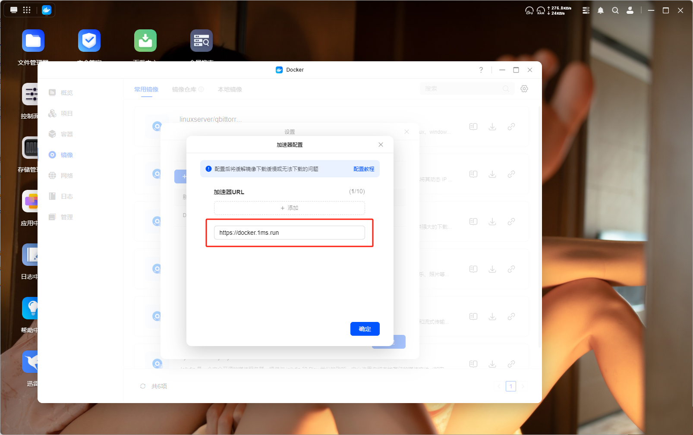Click the Docker whale icon in top bar
693x435 pixels.
[47, 10]
